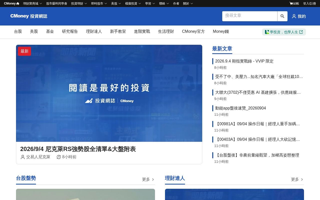Open the 理財達人 section first article thumbnail

click(x=234, y=194)
